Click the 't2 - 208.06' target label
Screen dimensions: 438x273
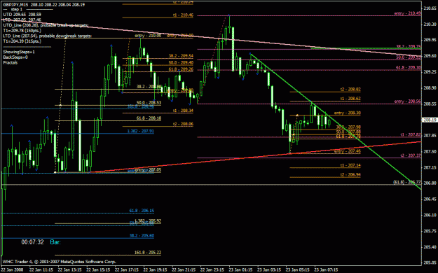pos(183,124)
